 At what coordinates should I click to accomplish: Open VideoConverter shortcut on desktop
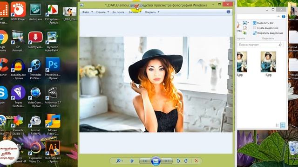(35, 96)
